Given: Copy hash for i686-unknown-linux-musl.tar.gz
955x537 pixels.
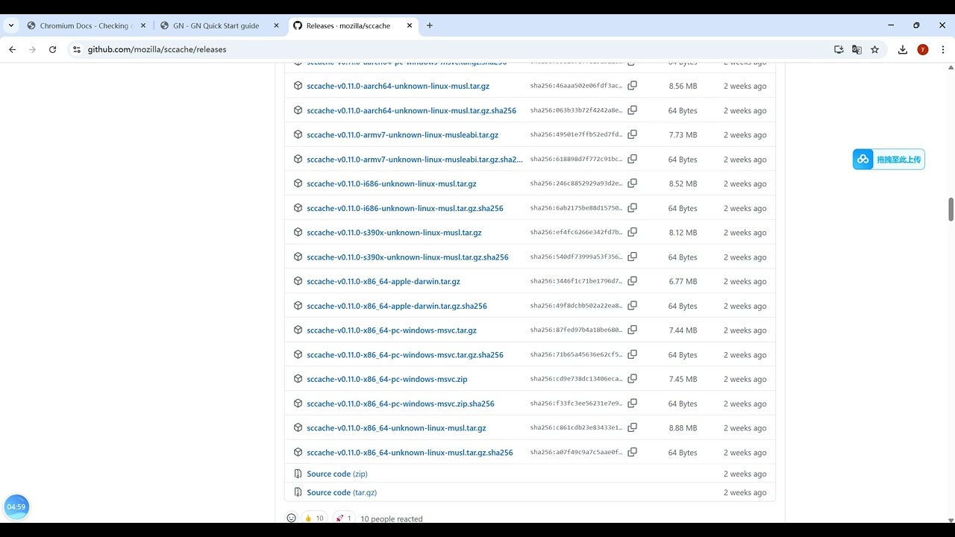Looking at the screenshot, I should tap(632, 183).
